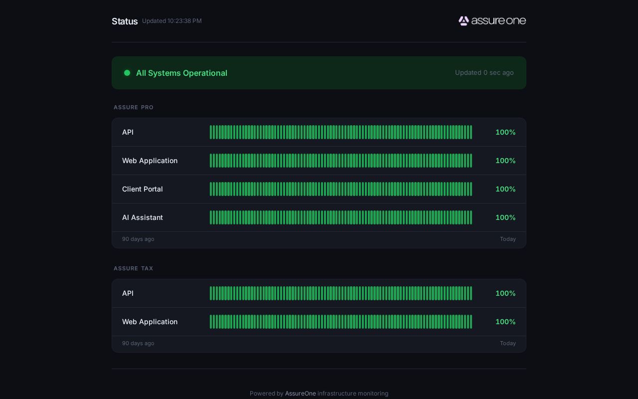Click '90 days ago' label under Assure Tax
This screenshot has width=638, height=399.
point(138,344)
